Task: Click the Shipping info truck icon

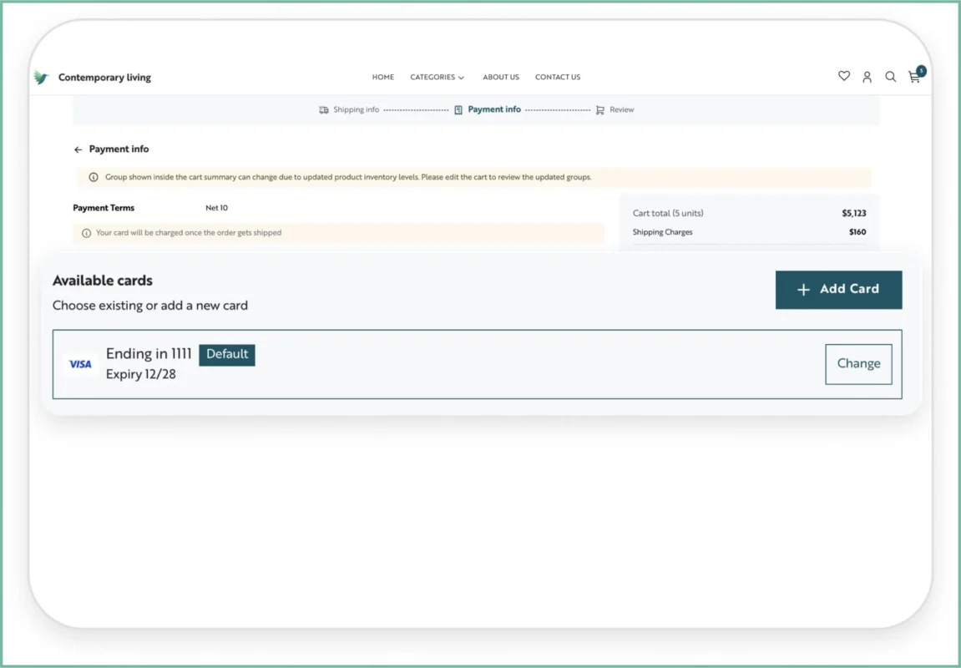Action: coord(324,109)
